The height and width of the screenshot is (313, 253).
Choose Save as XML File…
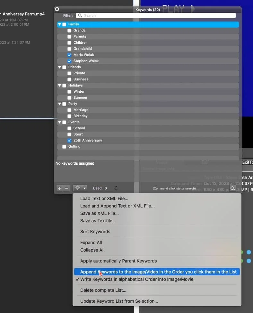[x=157, y=213]
